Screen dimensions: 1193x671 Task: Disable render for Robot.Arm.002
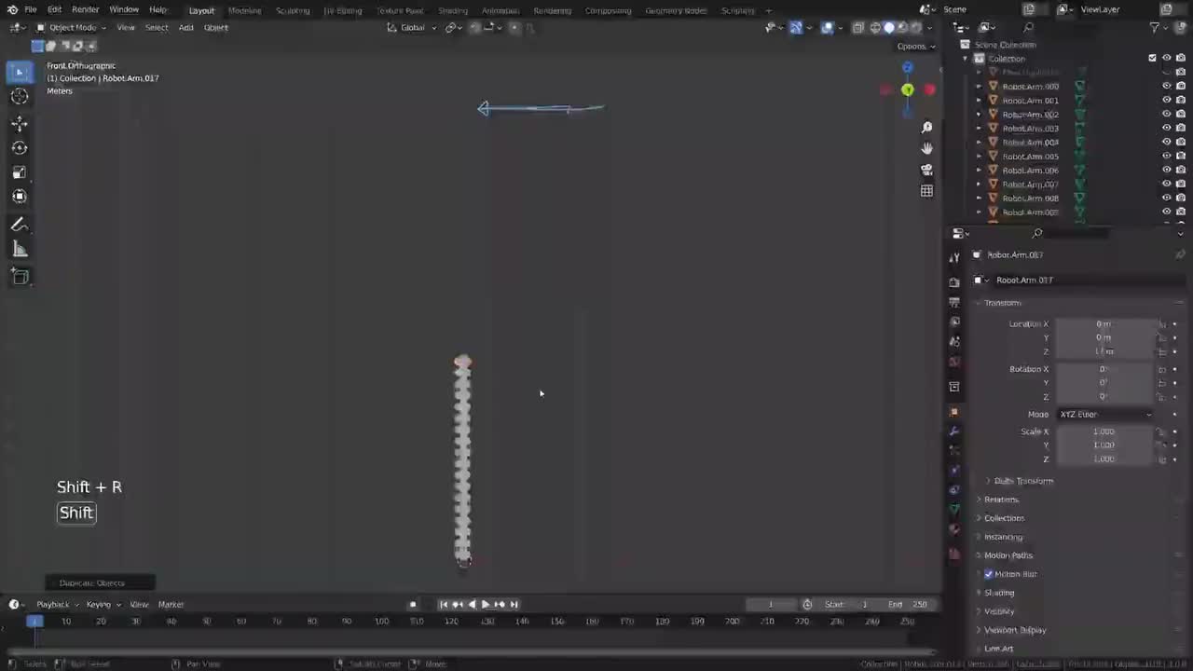coord(1181,115)
